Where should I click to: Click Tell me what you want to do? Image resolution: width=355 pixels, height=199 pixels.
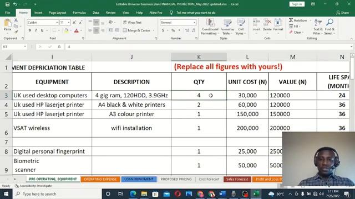196,13
